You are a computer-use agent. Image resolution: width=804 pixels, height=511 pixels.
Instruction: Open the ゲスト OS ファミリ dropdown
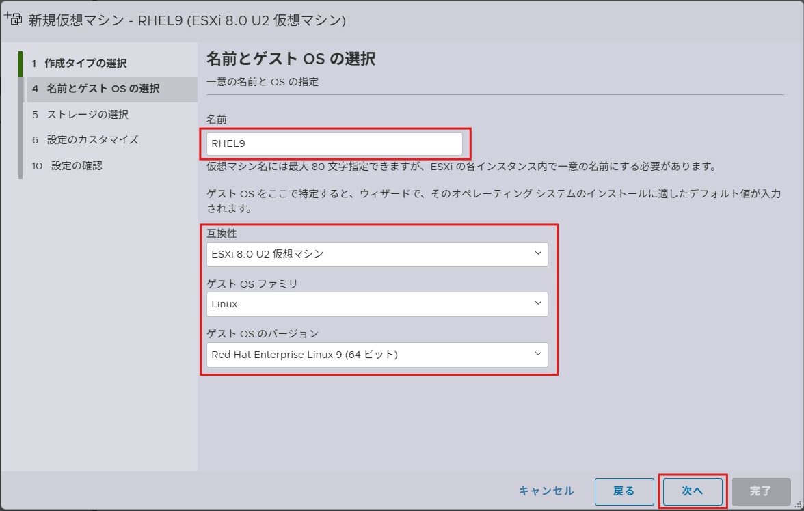pos(377,305)
